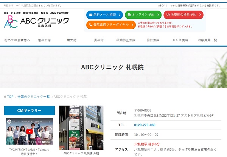Open the 治療費用一覧 menu item
227x157 pixels.
[x=207, y=40]
